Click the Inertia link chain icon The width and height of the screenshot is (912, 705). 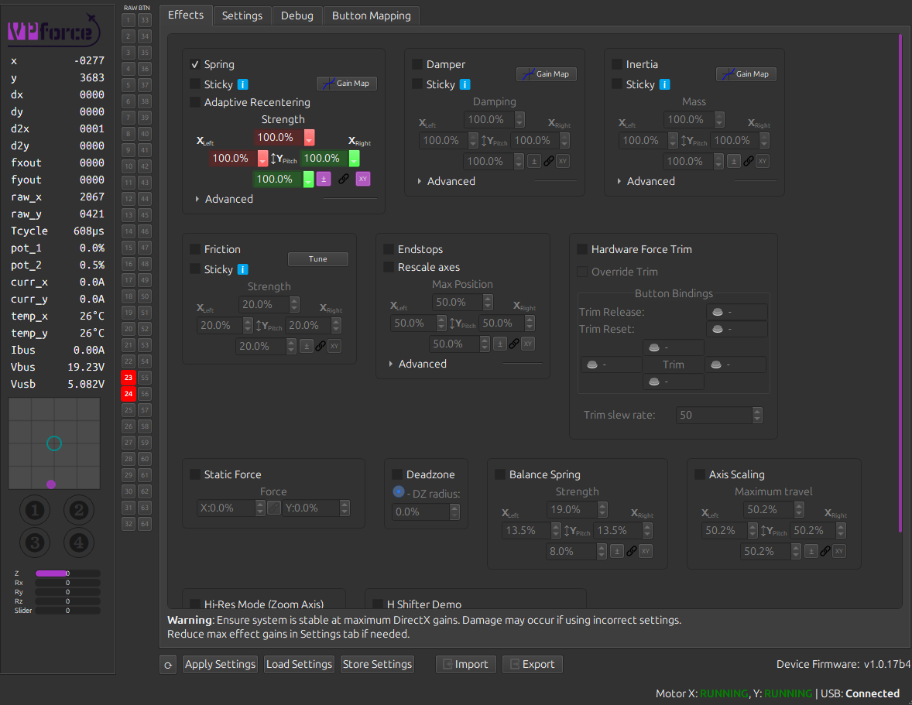click(749, 161)
